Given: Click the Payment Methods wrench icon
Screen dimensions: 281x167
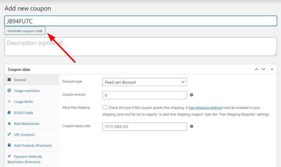Looking at the screenshot, I should (x=9, y=156).
